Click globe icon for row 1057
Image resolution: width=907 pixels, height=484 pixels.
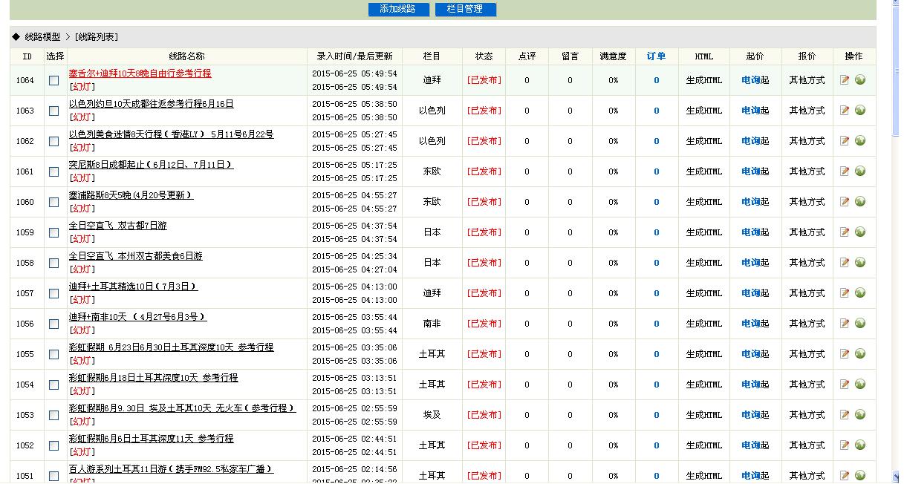click(x=860, y=292)
